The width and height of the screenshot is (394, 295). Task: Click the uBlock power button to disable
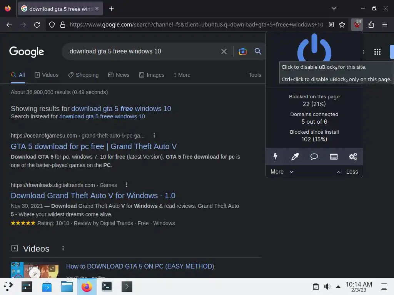pyautogui.click(x=314, y=47)
